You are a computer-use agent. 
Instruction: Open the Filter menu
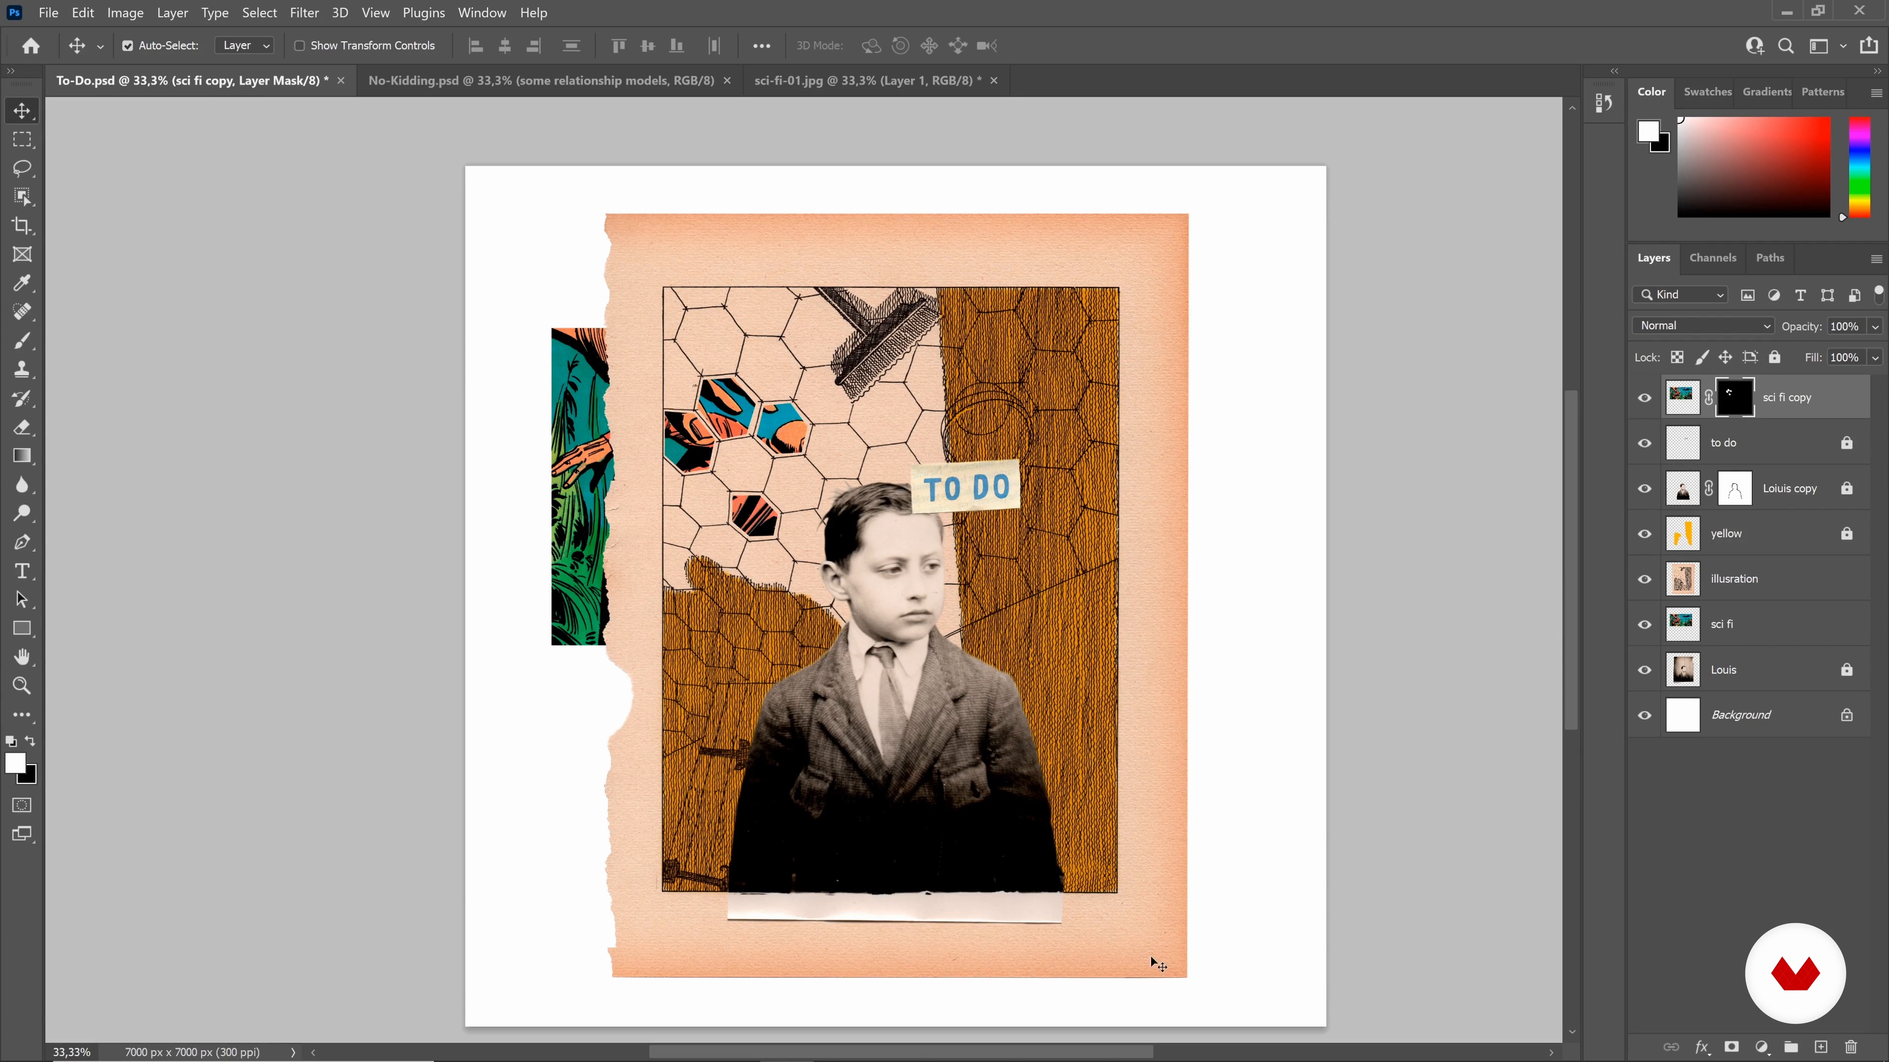click(x=305, y=12)
